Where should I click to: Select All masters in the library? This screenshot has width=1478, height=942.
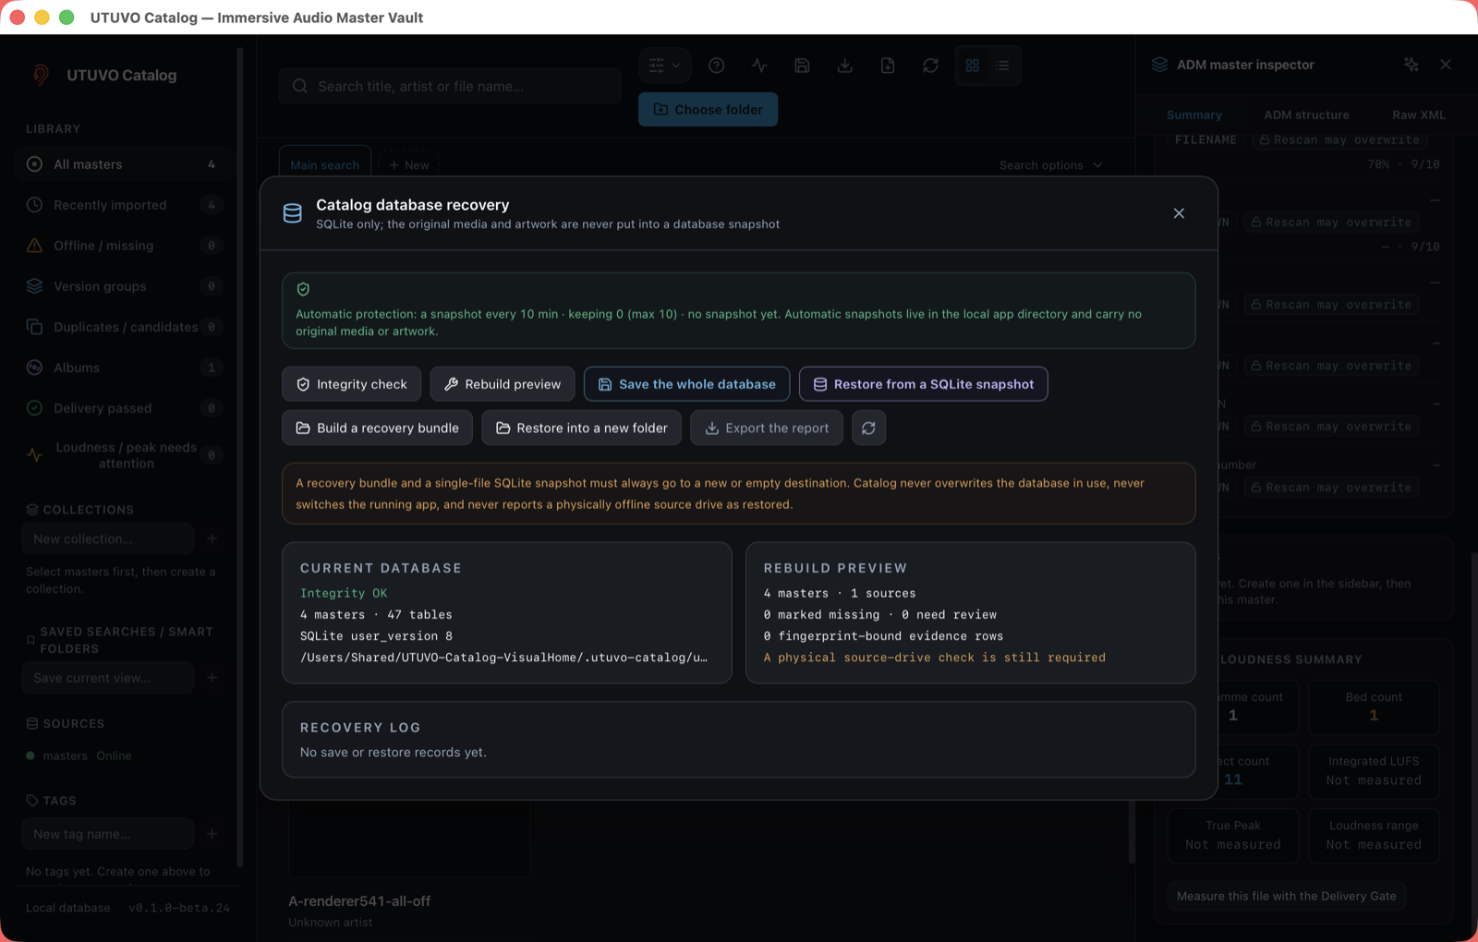coord(125,164)
